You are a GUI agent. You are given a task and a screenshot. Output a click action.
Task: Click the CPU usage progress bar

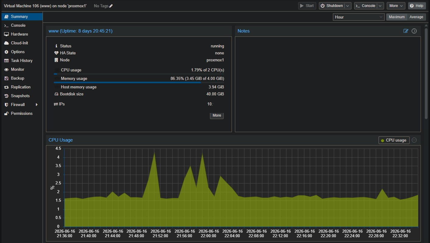[x=139, y=74]
